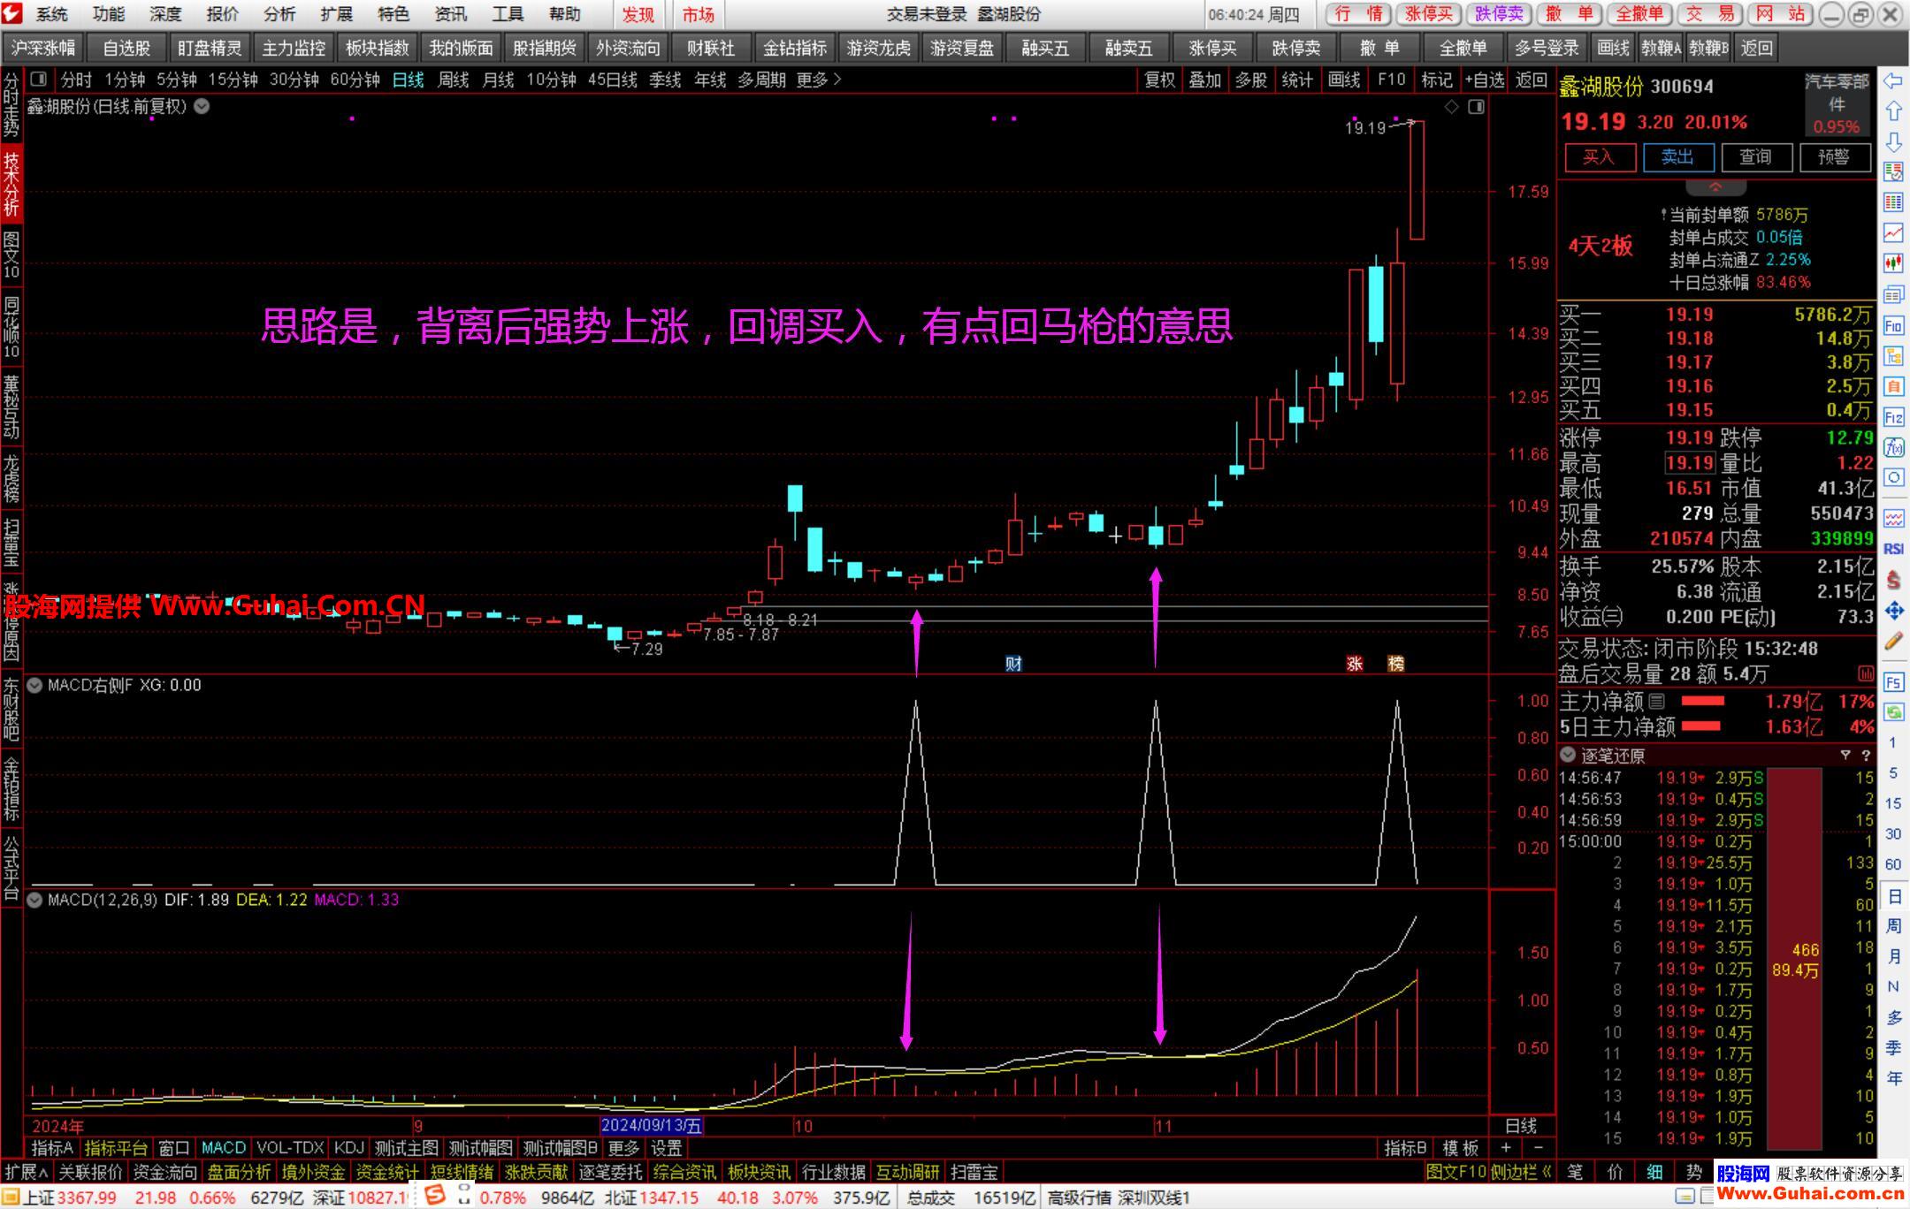Click the up arrow icon in right toolbar

1893,111
